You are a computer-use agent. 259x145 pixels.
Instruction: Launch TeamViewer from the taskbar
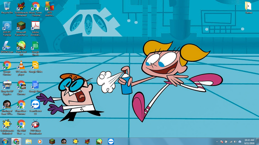[111, 141]
